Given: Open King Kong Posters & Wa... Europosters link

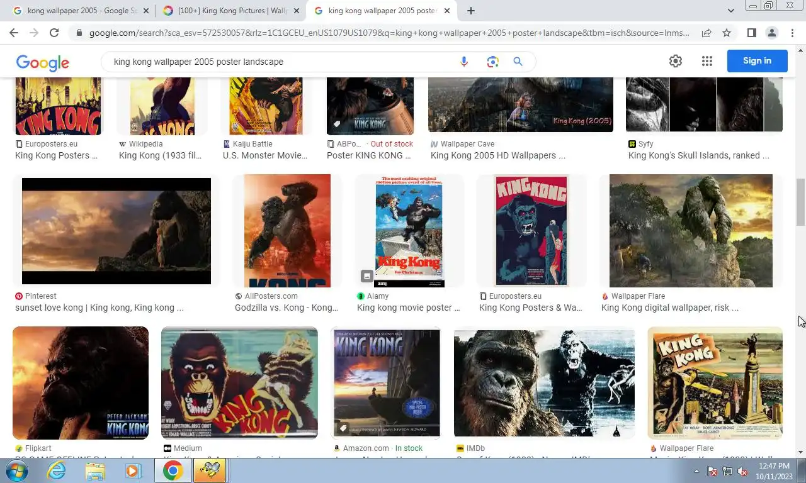Looking at the screenshot, I should pyautogui.click(x=531, y=308).
